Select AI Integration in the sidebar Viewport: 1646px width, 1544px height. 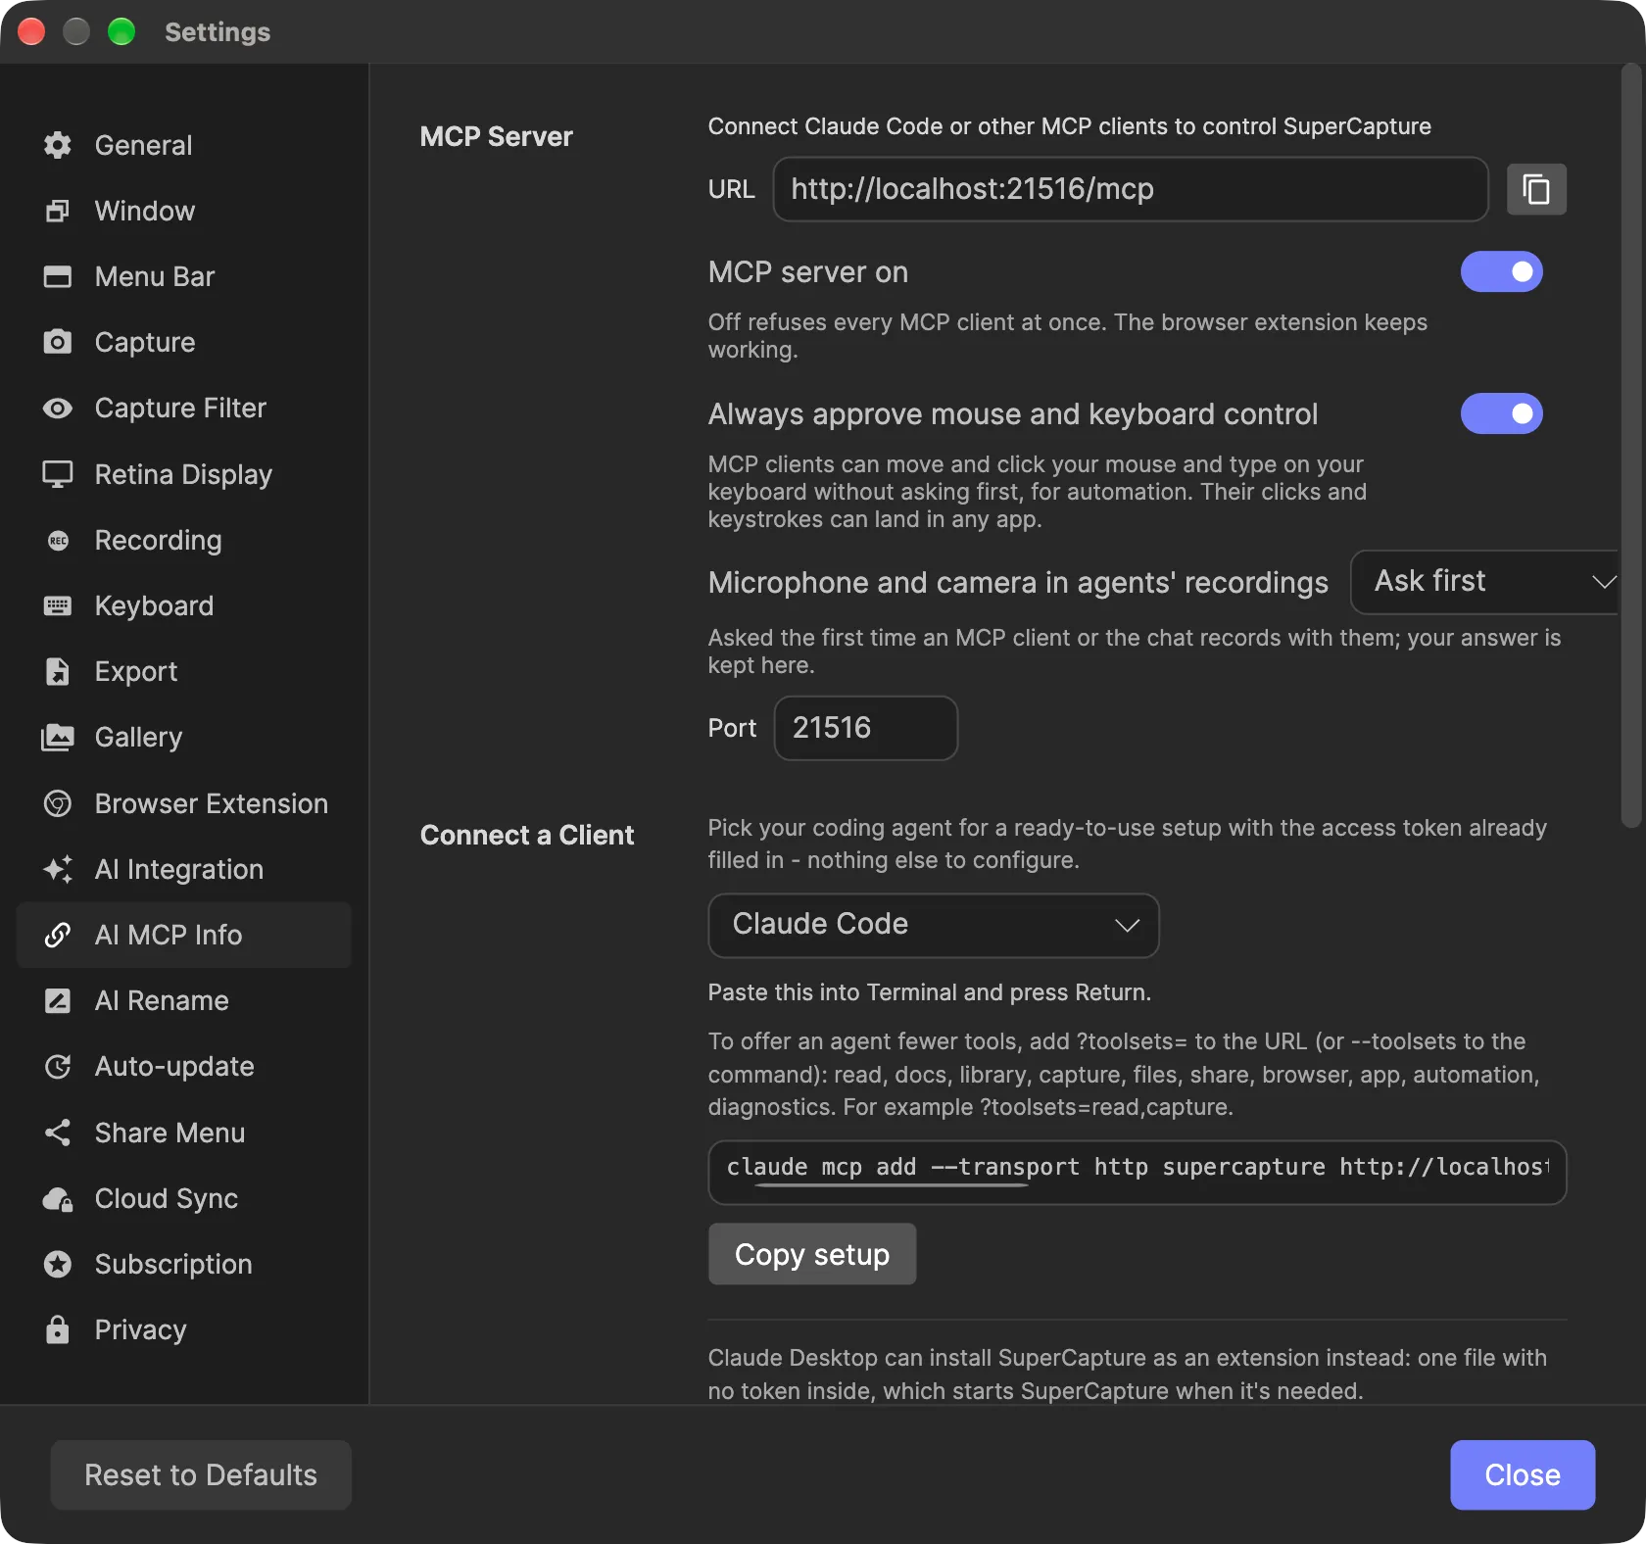tap(184, 869)
